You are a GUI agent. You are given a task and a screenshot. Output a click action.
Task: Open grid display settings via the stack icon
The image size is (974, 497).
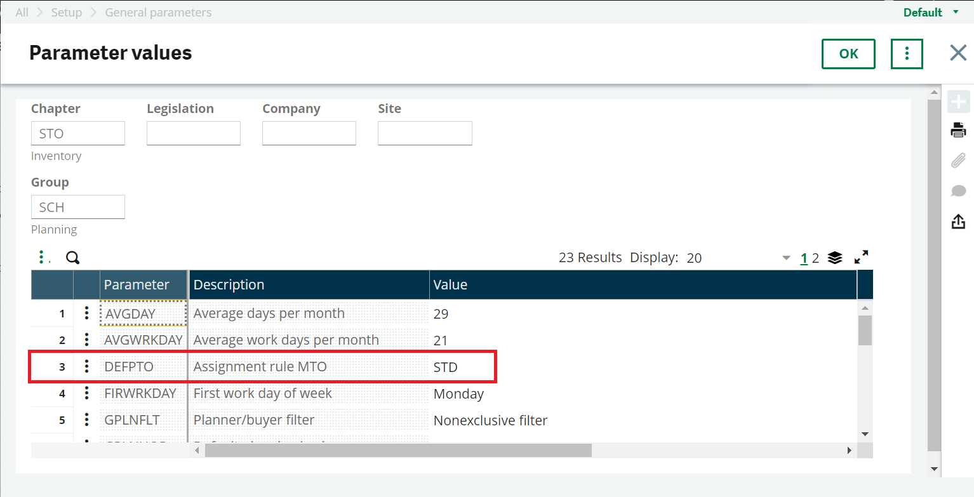(x=834, y=258)
